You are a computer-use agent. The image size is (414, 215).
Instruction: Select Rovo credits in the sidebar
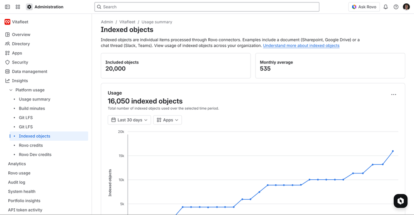pos(31,145)
